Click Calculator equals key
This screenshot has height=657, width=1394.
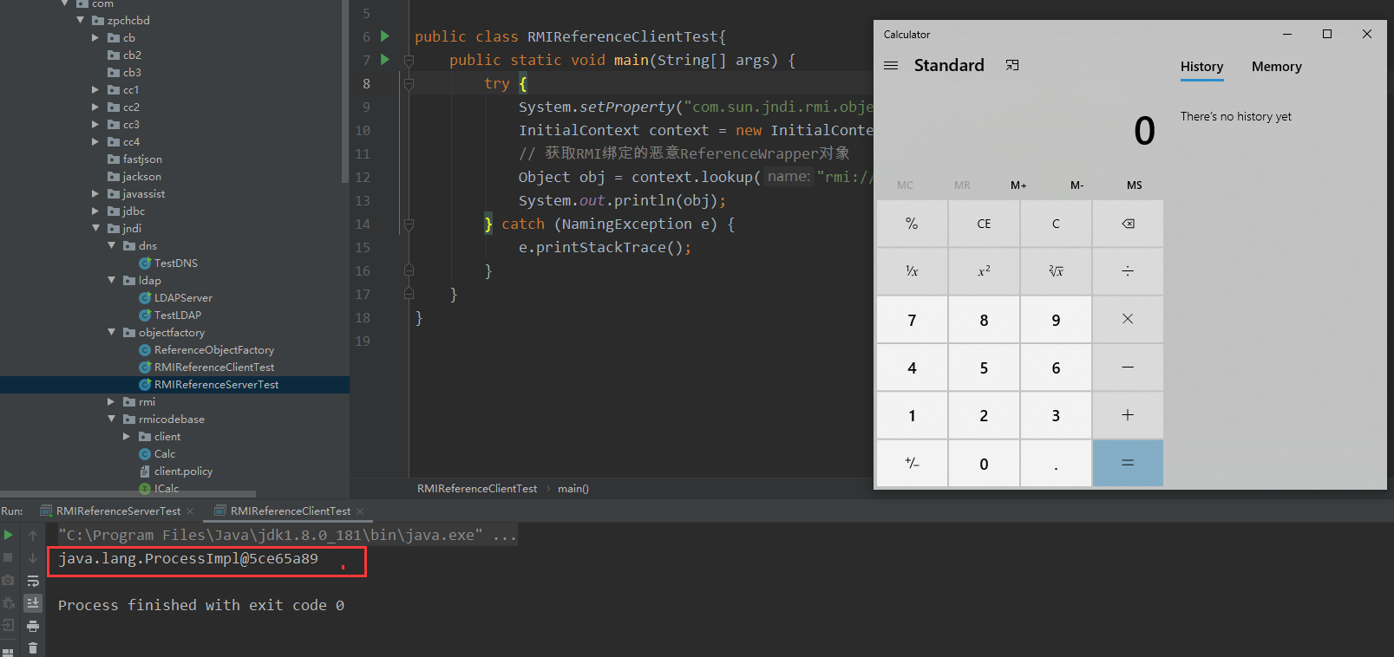pyautogui.click(x=1128, y=464)
